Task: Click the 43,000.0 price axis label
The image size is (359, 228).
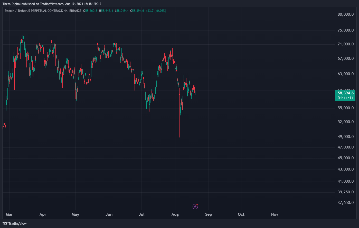Action: 345,169
